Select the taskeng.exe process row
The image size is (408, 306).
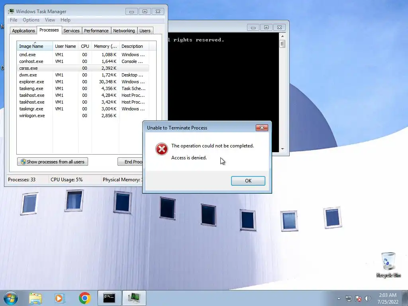[x=83, y=88]
